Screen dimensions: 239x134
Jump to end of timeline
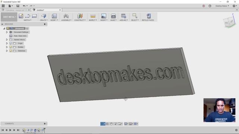18,130
